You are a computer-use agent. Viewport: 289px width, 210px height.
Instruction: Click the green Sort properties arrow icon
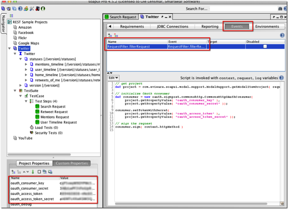pos(33,172)
